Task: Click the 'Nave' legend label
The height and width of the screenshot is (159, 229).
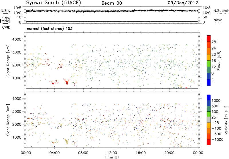Action: [x=218, y=20]
